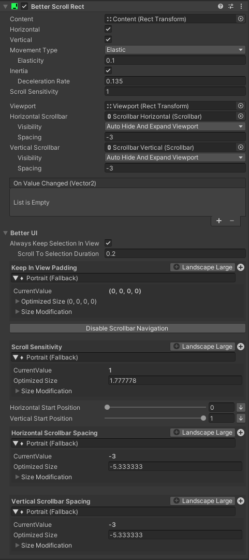Viewport: 249px width, 560px height.
Task: Click the object picker for Horizontal Scrollbar
Action: [241, 116]
